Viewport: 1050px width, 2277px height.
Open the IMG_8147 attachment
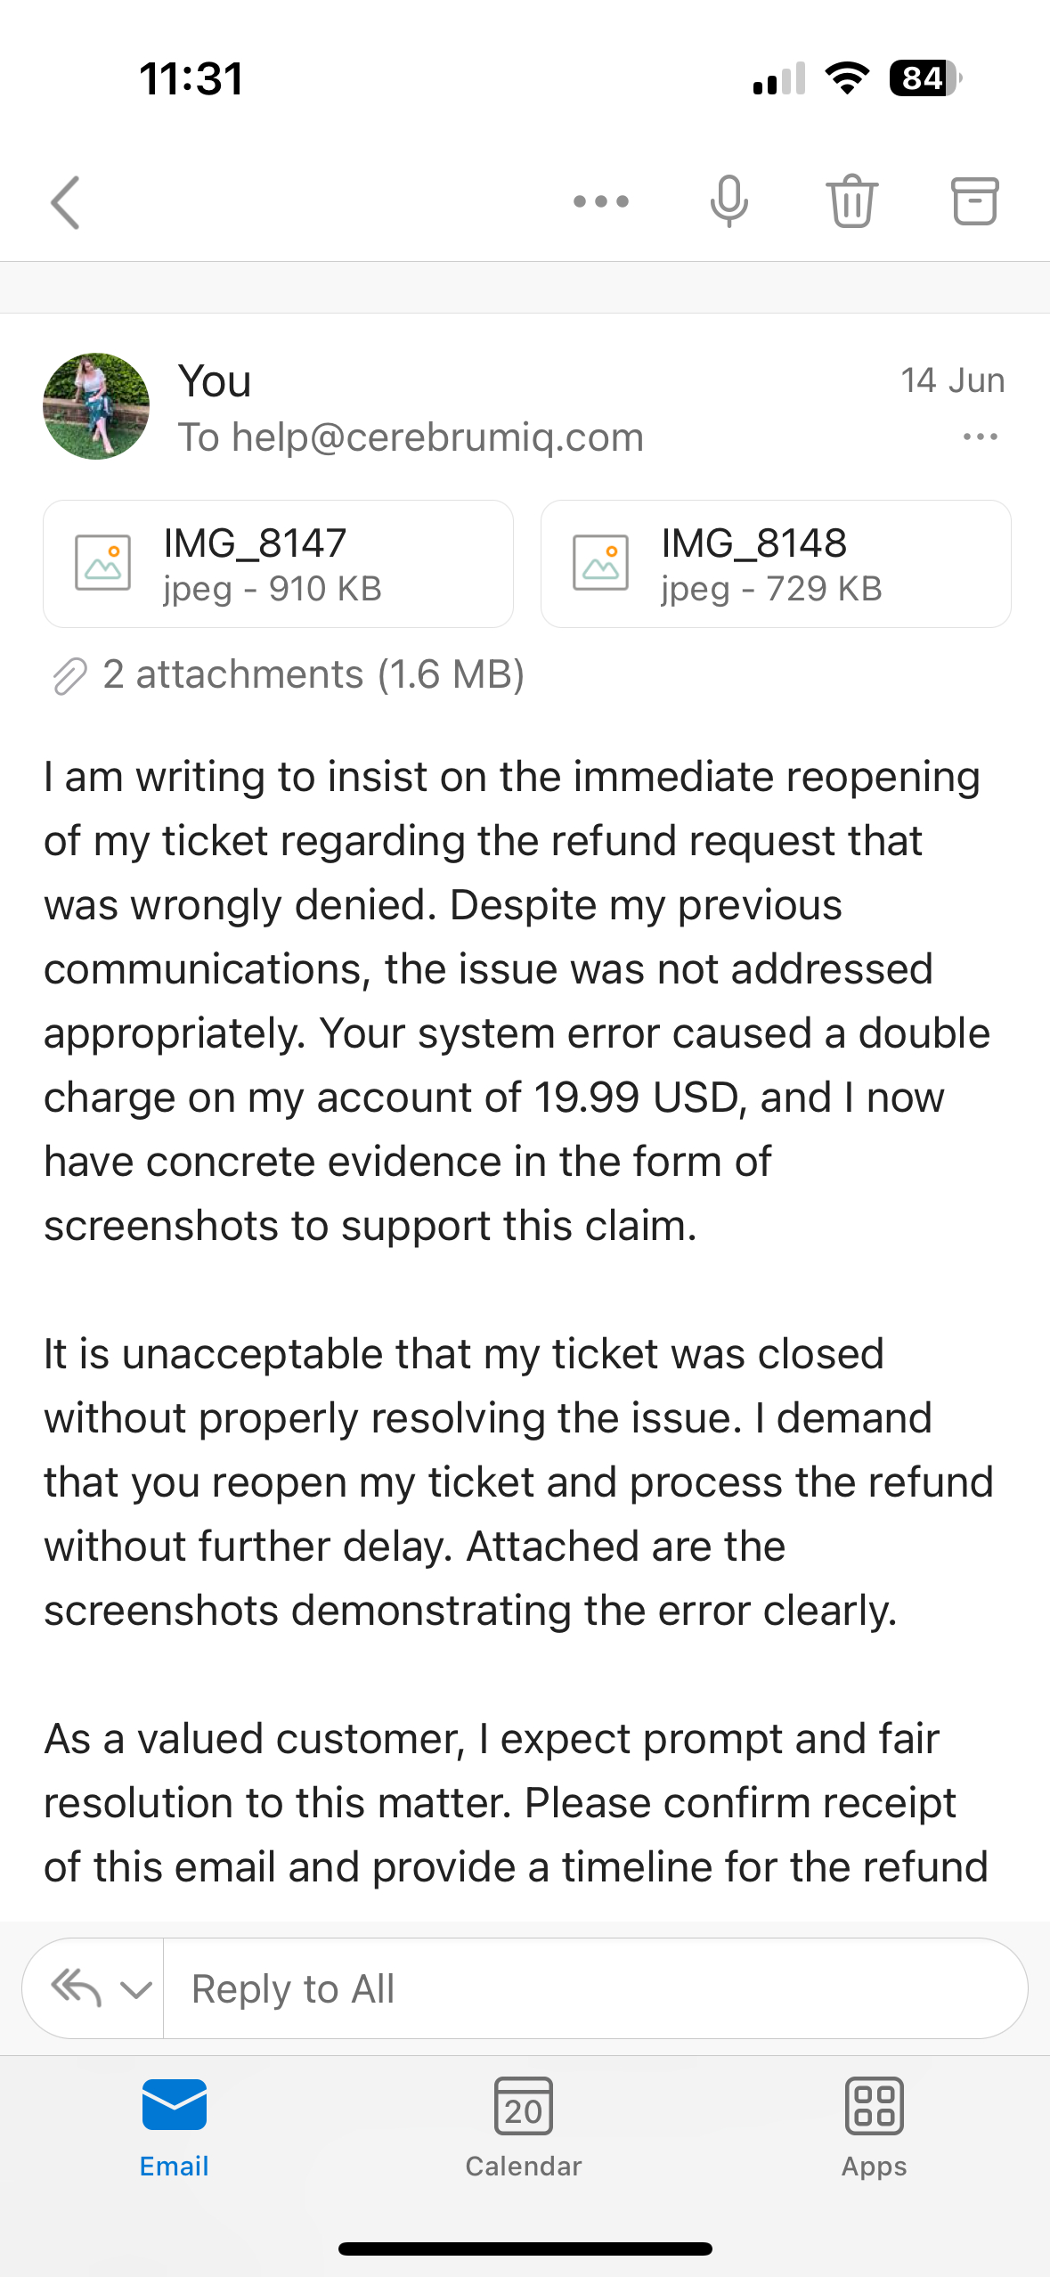tap(278, 564)
